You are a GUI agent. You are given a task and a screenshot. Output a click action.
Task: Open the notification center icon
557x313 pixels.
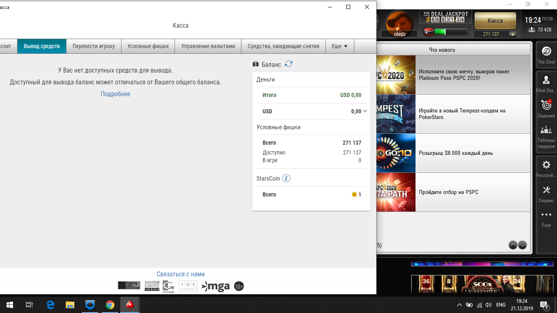coord(544,304)
